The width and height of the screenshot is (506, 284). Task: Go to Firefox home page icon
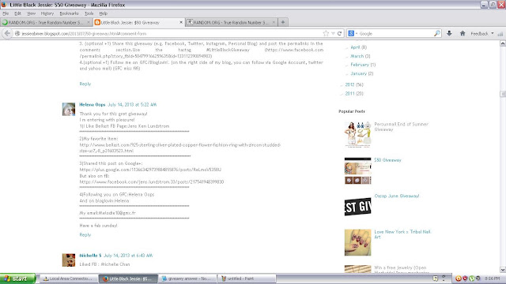(463, 33)
